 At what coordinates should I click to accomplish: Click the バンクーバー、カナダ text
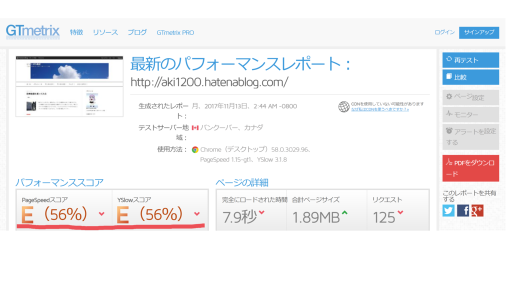tap(231, 127)
